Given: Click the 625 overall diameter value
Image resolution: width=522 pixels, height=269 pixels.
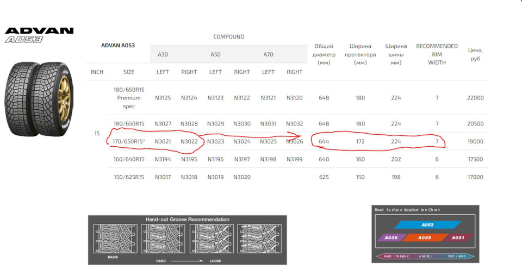Looking at the screenshot, I should (x=324, y=177).
